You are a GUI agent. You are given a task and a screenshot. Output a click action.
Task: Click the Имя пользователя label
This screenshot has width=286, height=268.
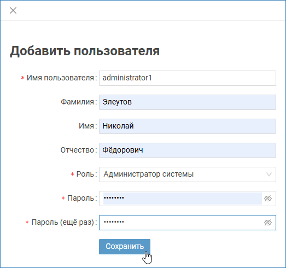pos(60,78)
